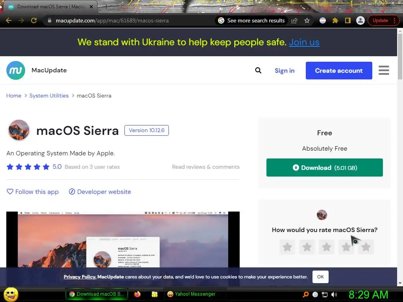403x302 pixels.
Task: Open Read reviews & comments link
Action: tap(205, 167)
